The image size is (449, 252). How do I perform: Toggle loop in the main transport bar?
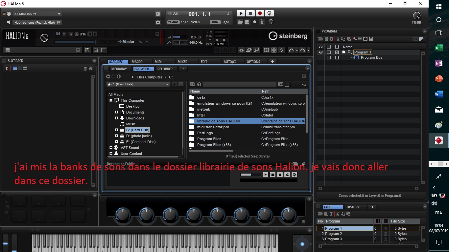(270, 13)
